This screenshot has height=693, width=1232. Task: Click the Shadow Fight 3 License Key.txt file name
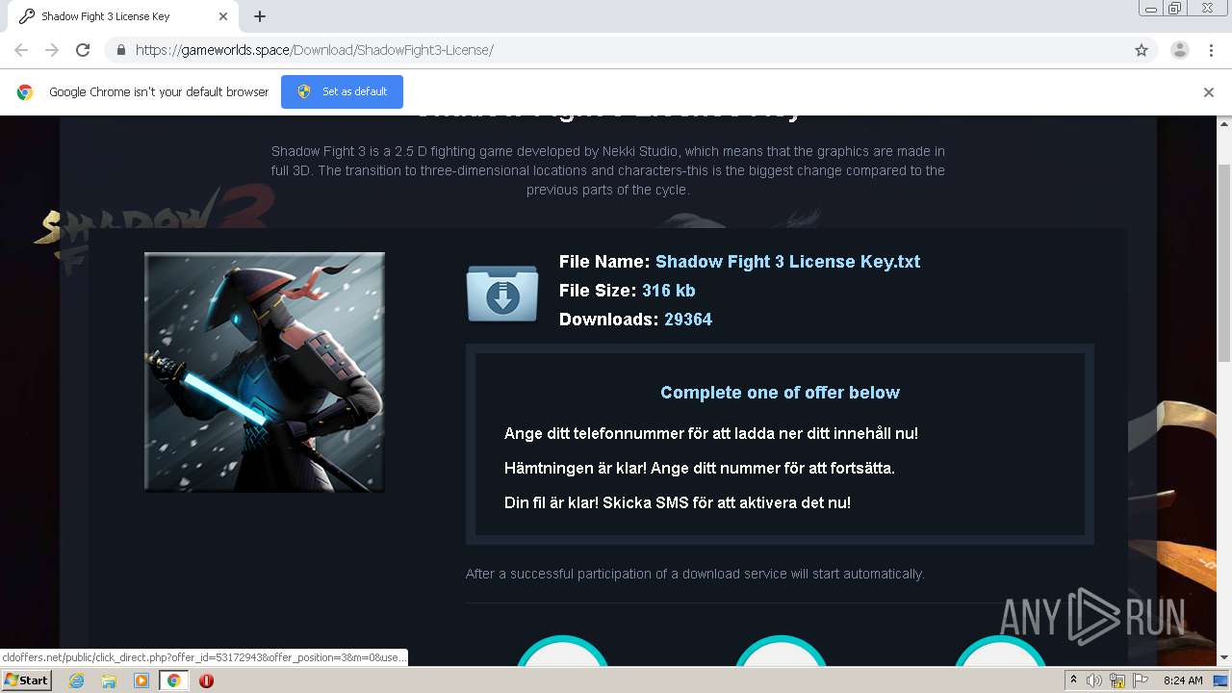(x=787, y=262)
